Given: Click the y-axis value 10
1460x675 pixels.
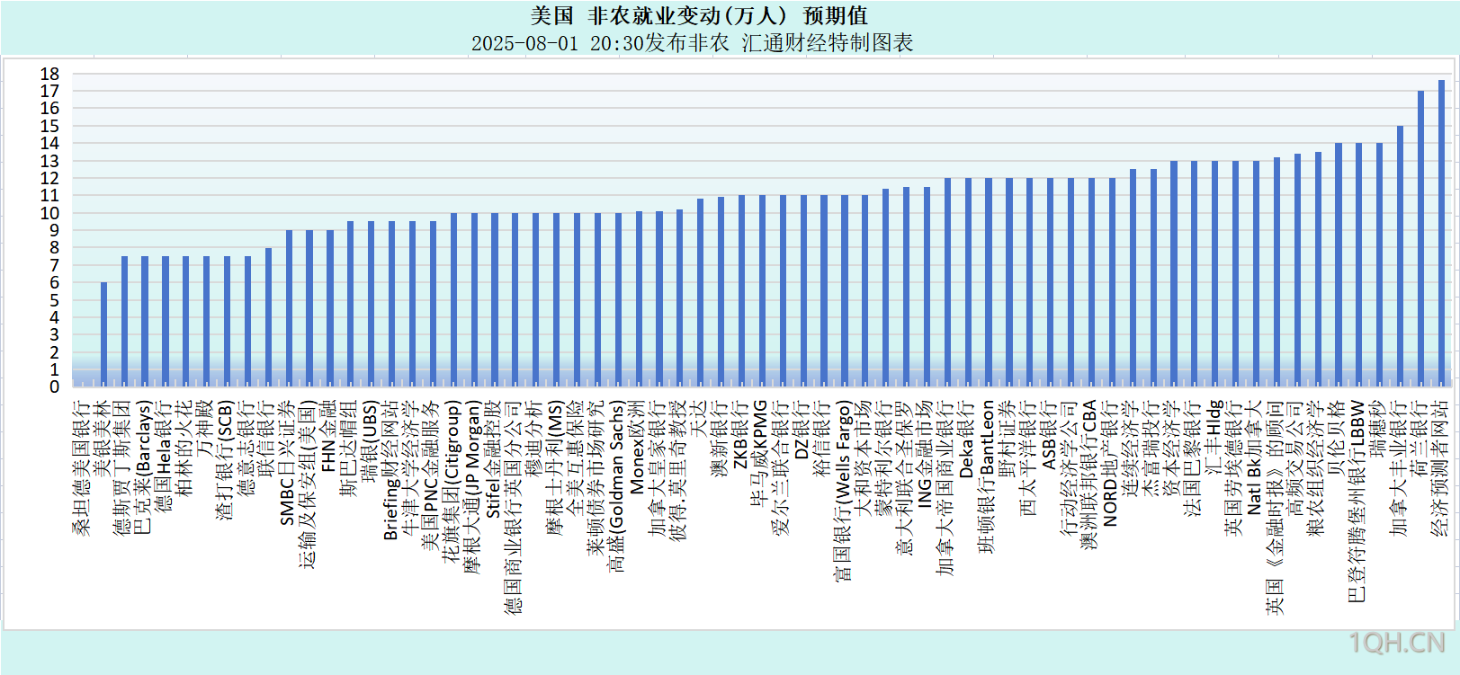Looking at the screenshot, I should click(x=49, y=213).
